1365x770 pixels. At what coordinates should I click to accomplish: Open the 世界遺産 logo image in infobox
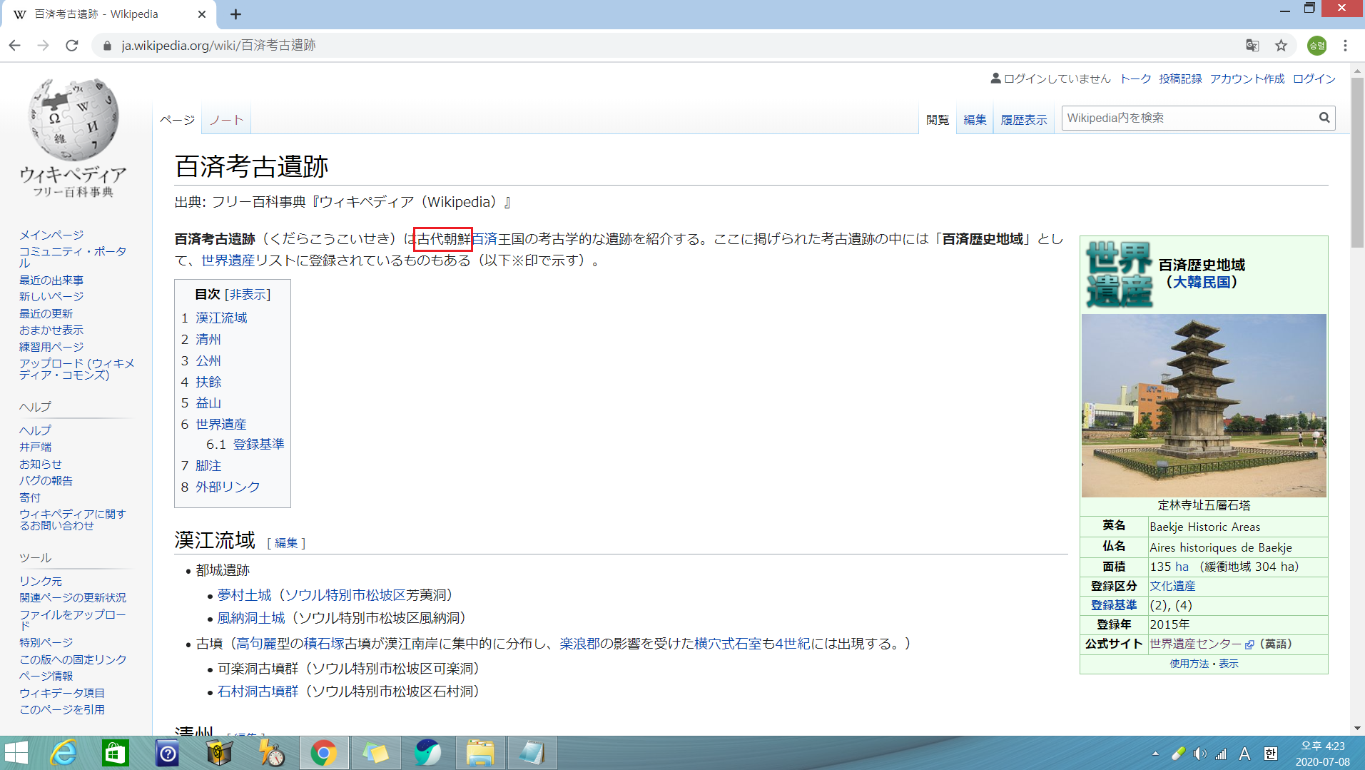[x=1119, y=274]
